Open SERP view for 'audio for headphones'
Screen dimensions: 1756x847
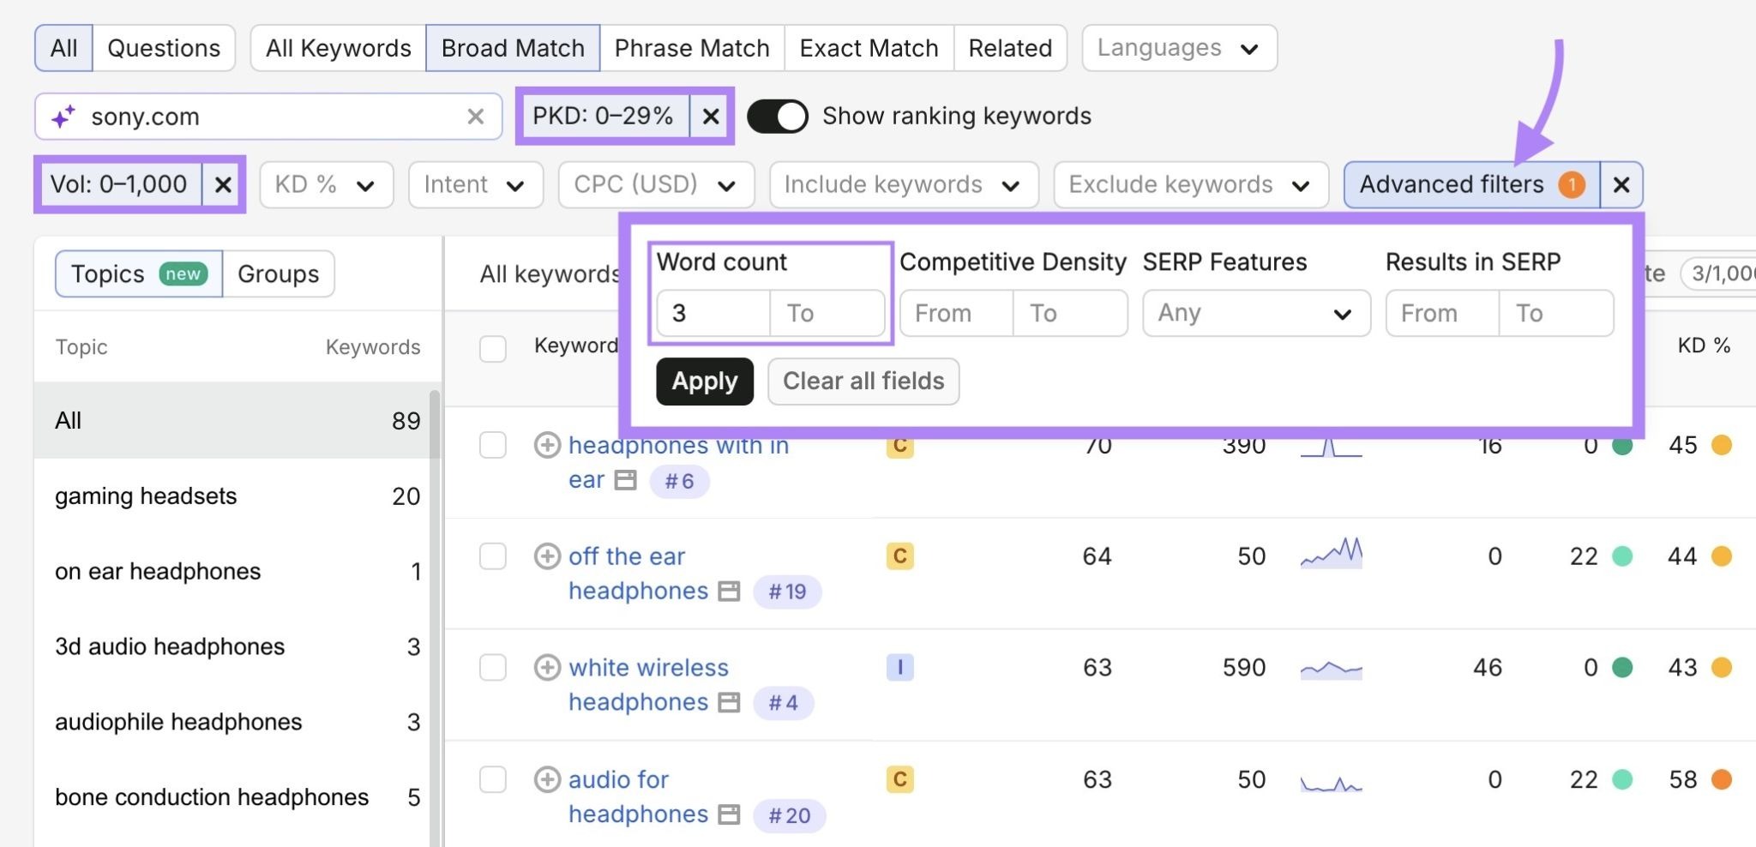[729, 814]
